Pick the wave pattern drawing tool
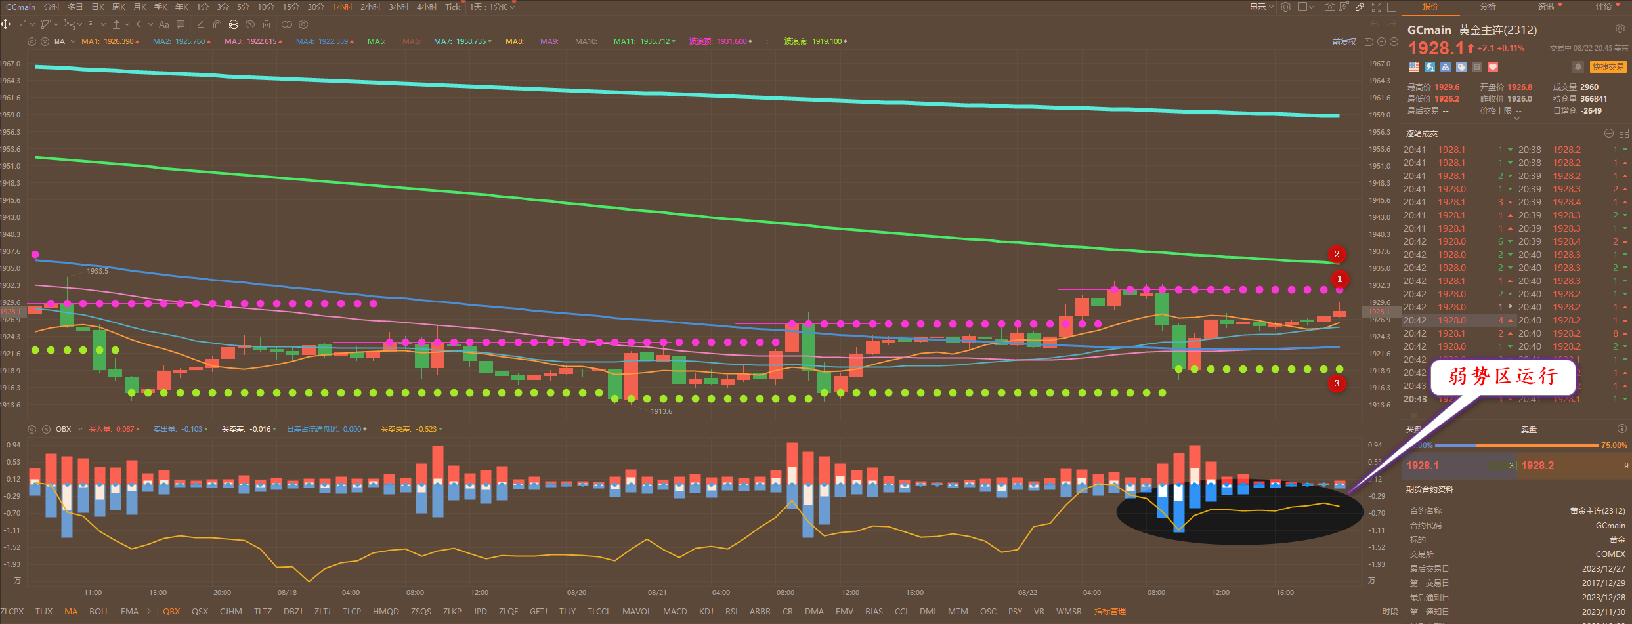Viewport: 1632px width, 624px height. click(69, 24)
